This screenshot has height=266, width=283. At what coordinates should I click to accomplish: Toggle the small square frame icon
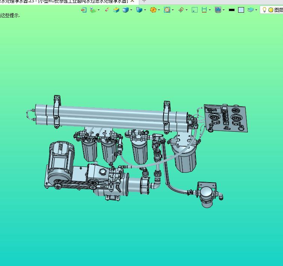194,10
